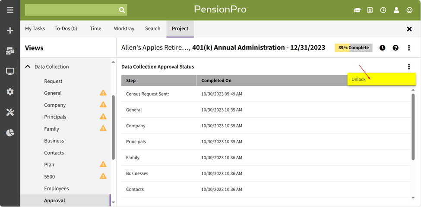Click the plus add icon in sidebar
421x207 pixels.
[10, 31]
